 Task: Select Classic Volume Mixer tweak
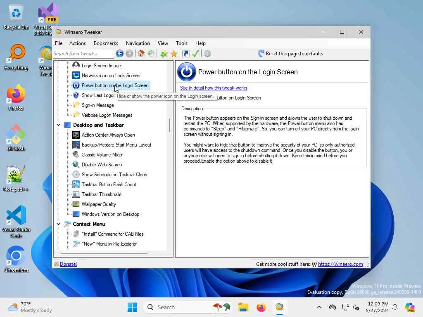coord(97,155)
